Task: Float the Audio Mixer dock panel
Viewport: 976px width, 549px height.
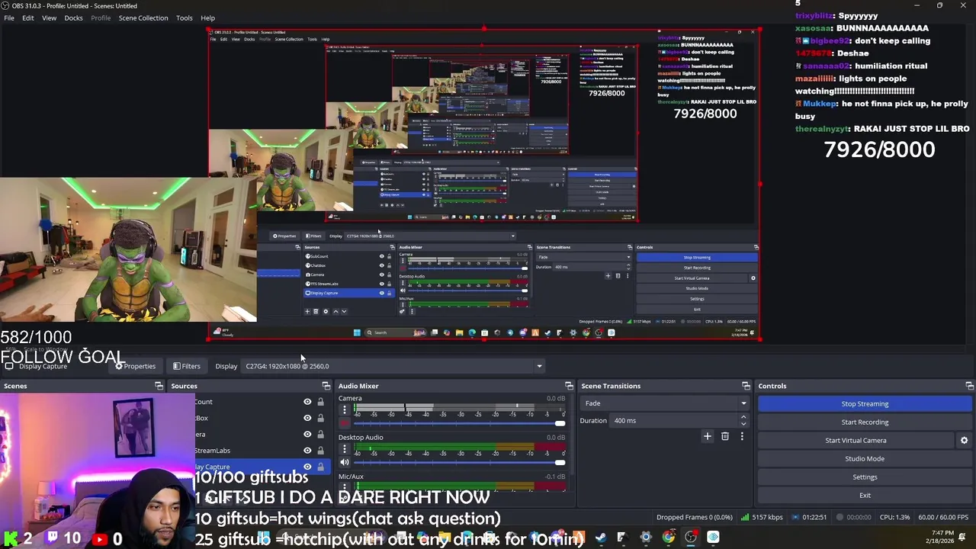Action: [x=569, y=386]
